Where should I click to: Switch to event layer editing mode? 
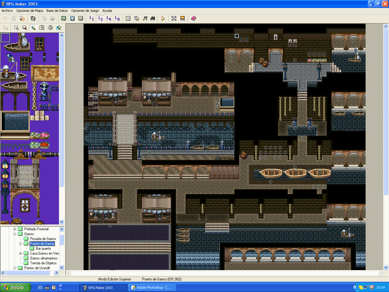coord(81,19)
